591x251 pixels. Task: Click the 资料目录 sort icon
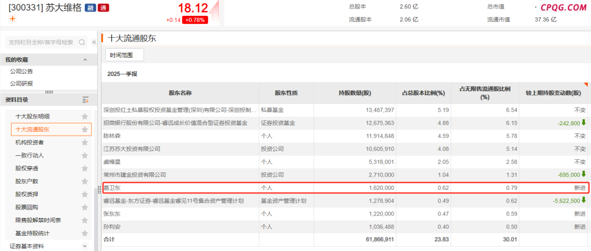[85, 100]
